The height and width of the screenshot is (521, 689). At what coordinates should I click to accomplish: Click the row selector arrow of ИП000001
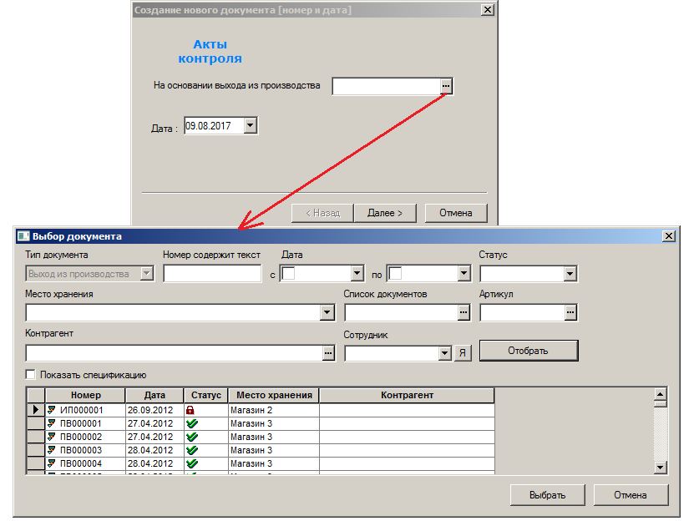click(x=36, y=410)
